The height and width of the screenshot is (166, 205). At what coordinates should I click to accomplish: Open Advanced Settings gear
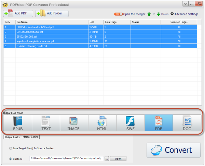pos(184,14)
